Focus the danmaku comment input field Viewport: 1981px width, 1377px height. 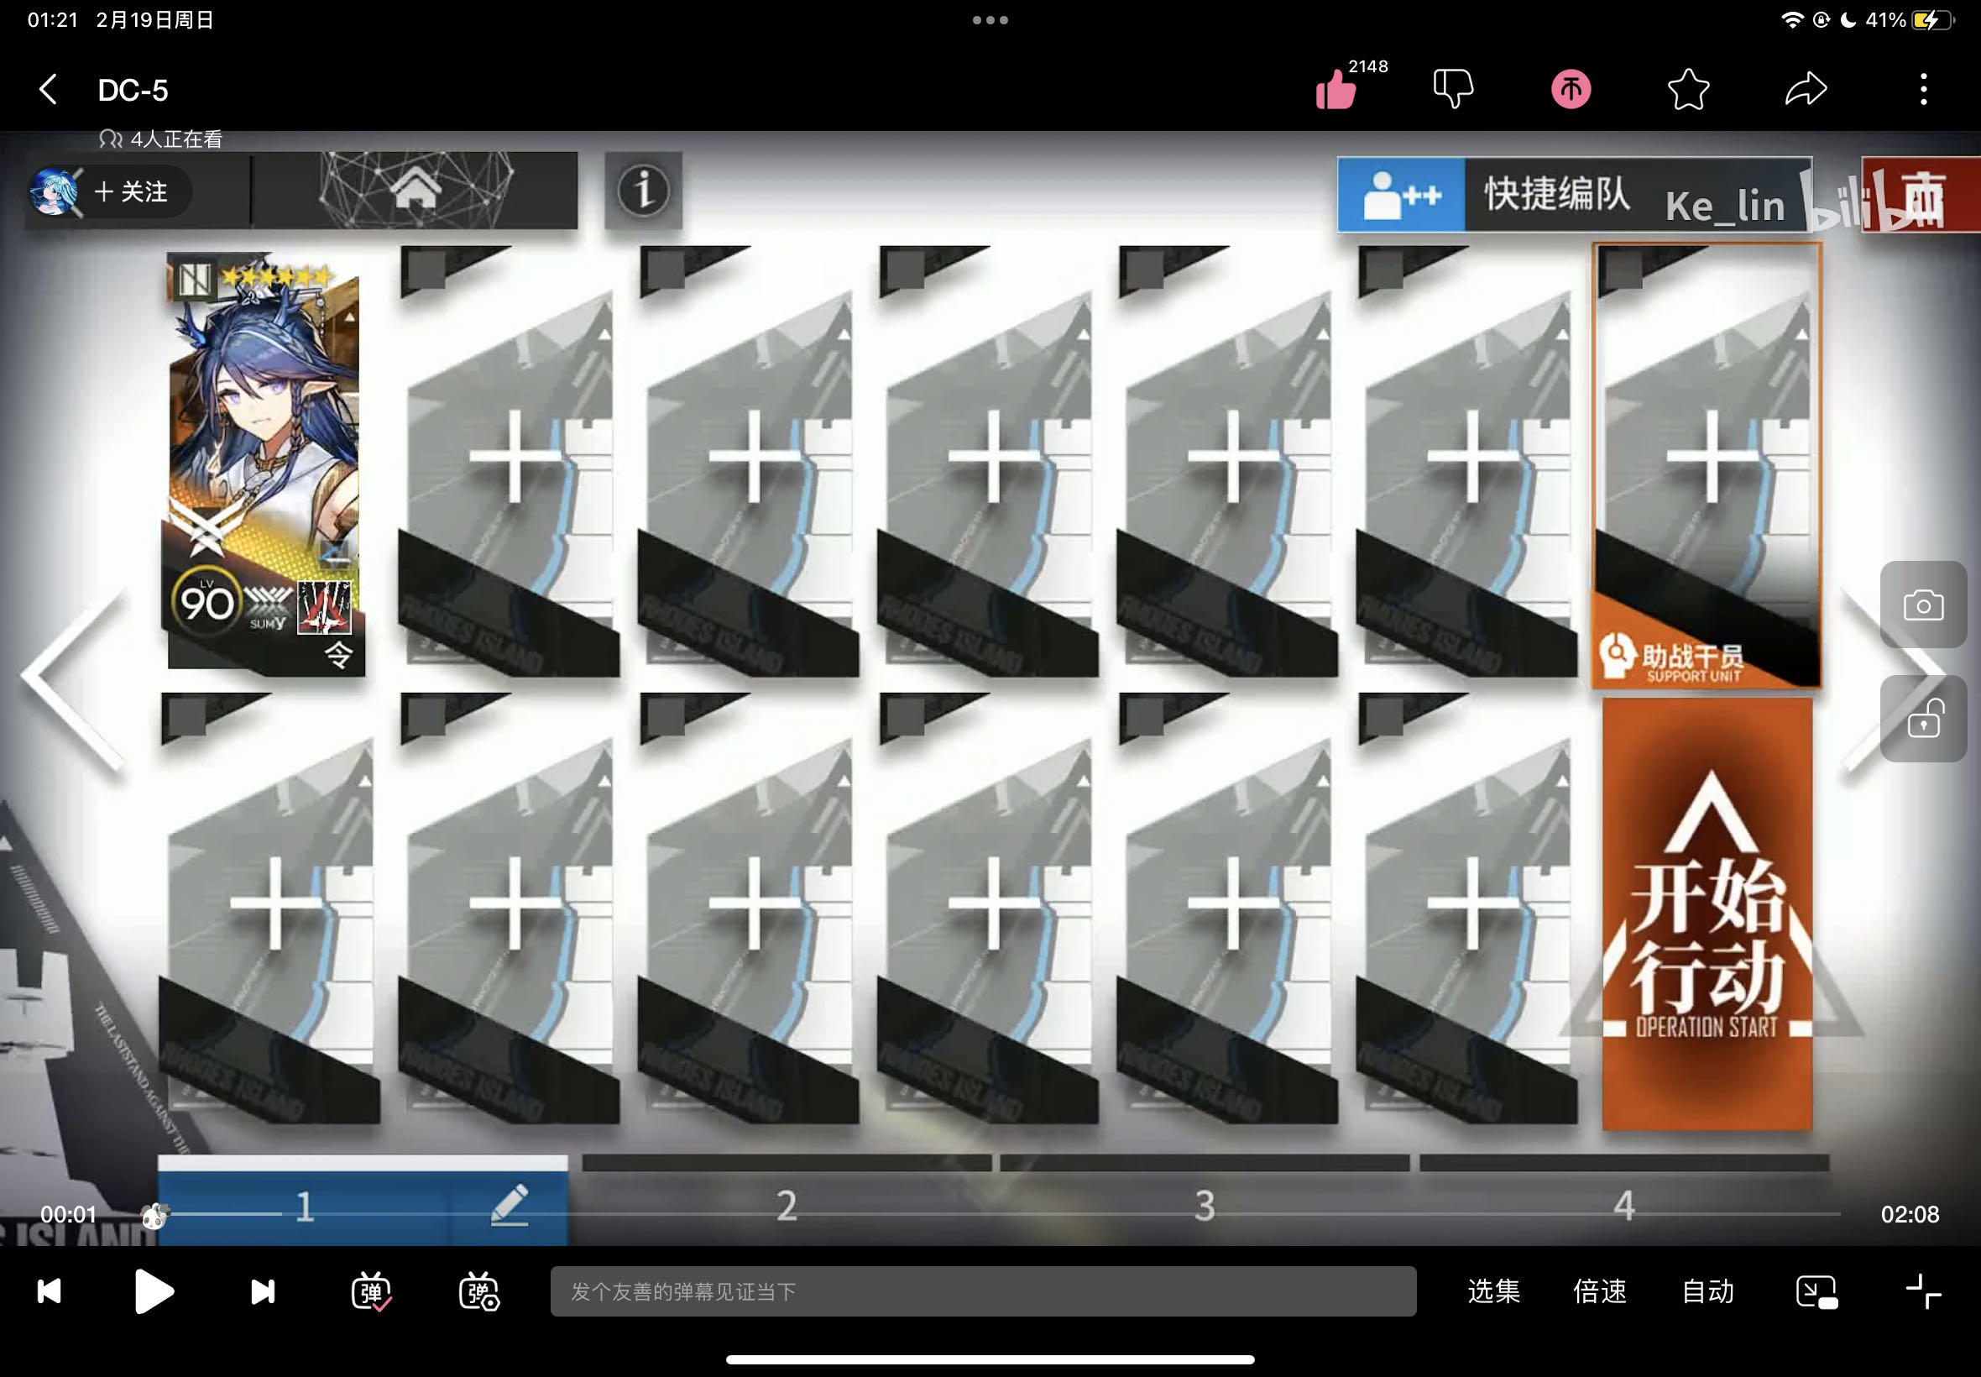tap(983, 1291)
